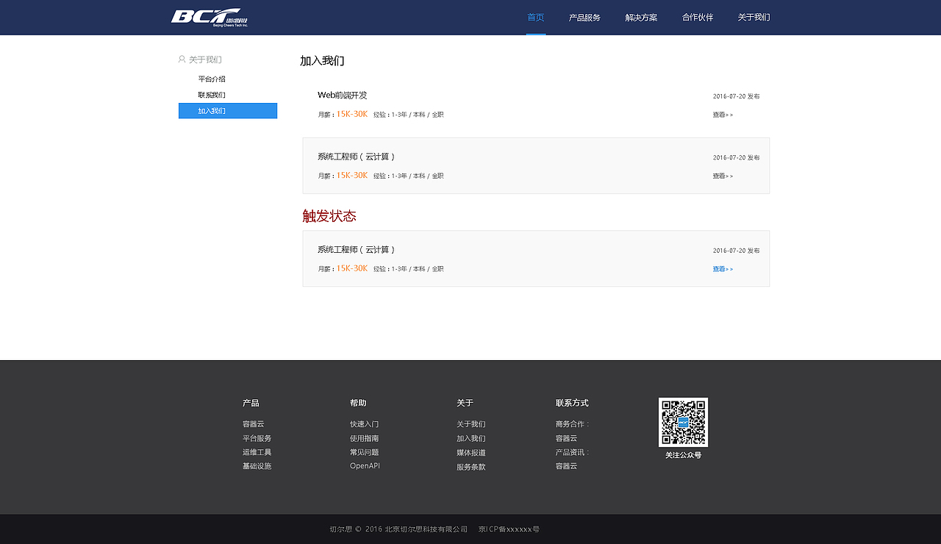Open the 首页 navigation menu item
Viewport: 941px width, 544px height.
click(x=534, y=16)
